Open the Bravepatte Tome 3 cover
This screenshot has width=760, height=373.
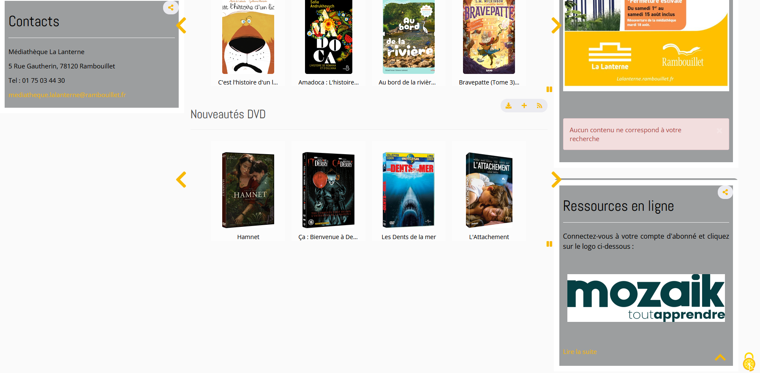point(489,37)
